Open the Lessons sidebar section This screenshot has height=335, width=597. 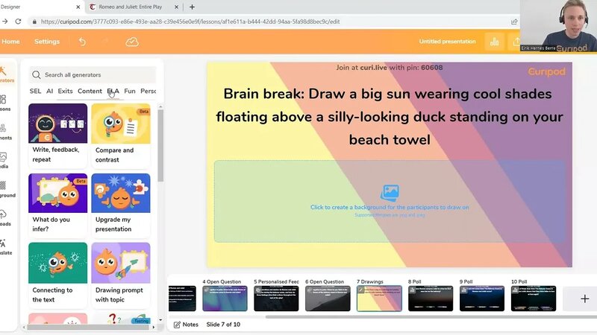pyautogui.click(x=4, y=103)
